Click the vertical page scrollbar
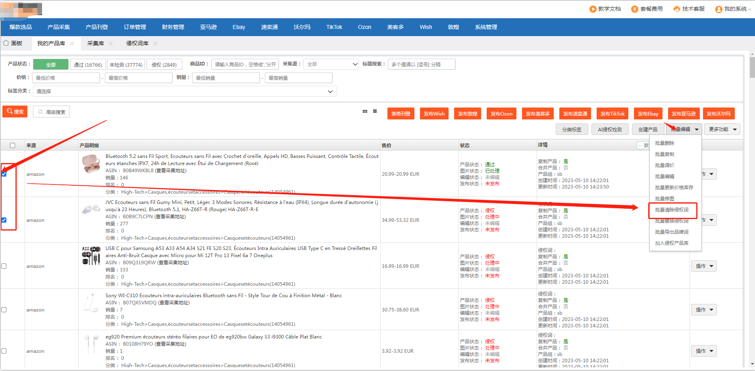 click(x=752, y=67)
